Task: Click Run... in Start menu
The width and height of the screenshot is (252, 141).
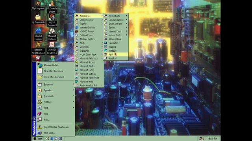Action: (56, 120)
